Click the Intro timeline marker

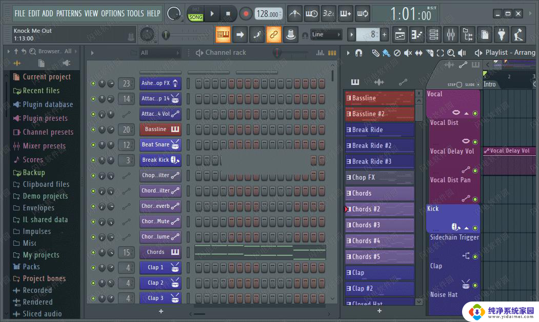click(489, 84)
